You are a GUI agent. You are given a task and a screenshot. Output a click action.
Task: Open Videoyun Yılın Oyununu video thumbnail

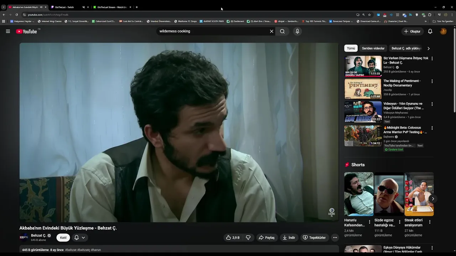pos(363,112)
